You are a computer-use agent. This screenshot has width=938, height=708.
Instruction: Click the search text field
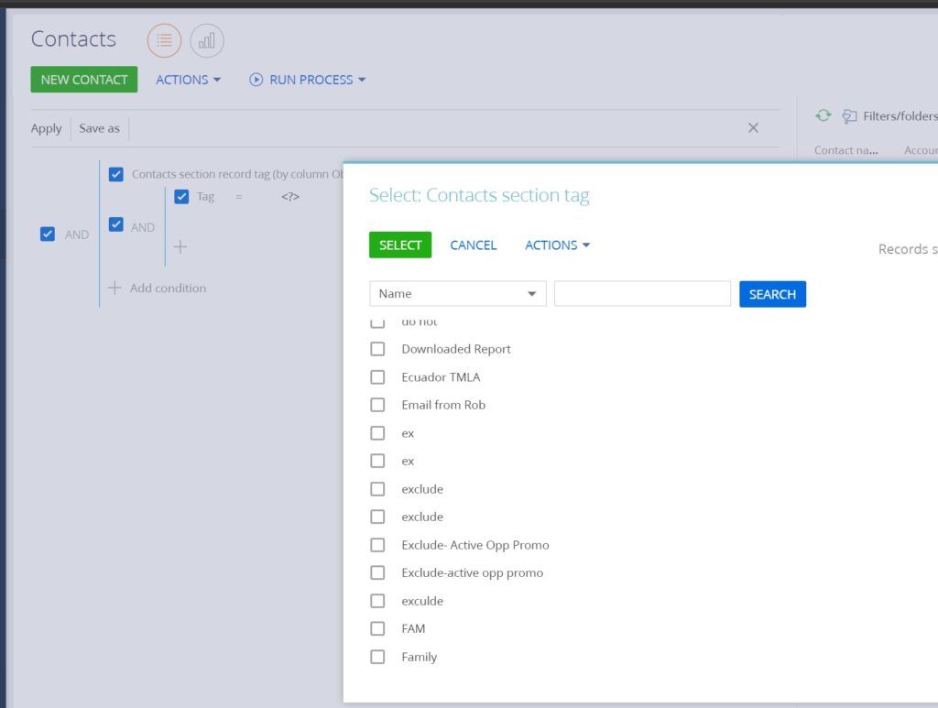point(642,294)
